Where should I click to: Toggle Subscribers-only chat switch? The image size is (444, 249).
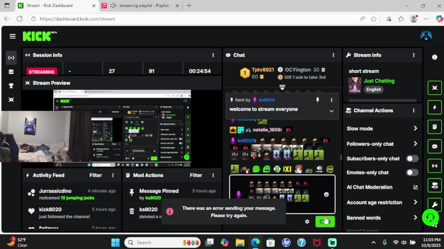[412, 158]
